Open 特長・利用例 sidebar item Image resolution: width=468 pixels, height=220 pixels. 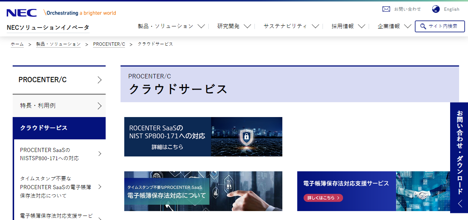point(59,106)
